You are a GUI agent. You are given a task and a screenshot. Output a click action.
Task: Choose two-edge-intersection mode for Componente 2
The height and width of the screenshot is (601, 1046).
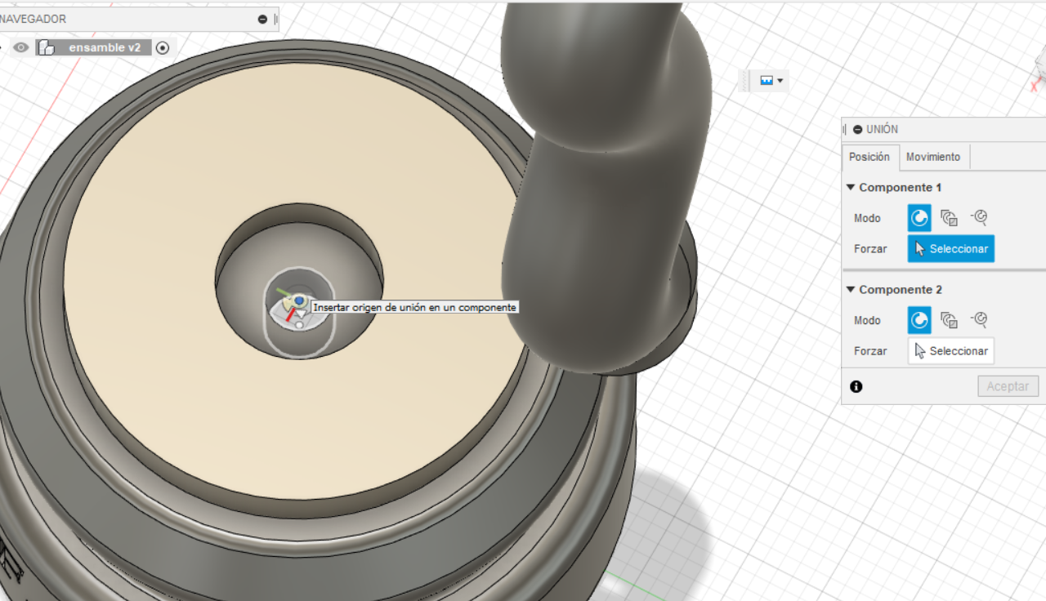pos(979,320)
